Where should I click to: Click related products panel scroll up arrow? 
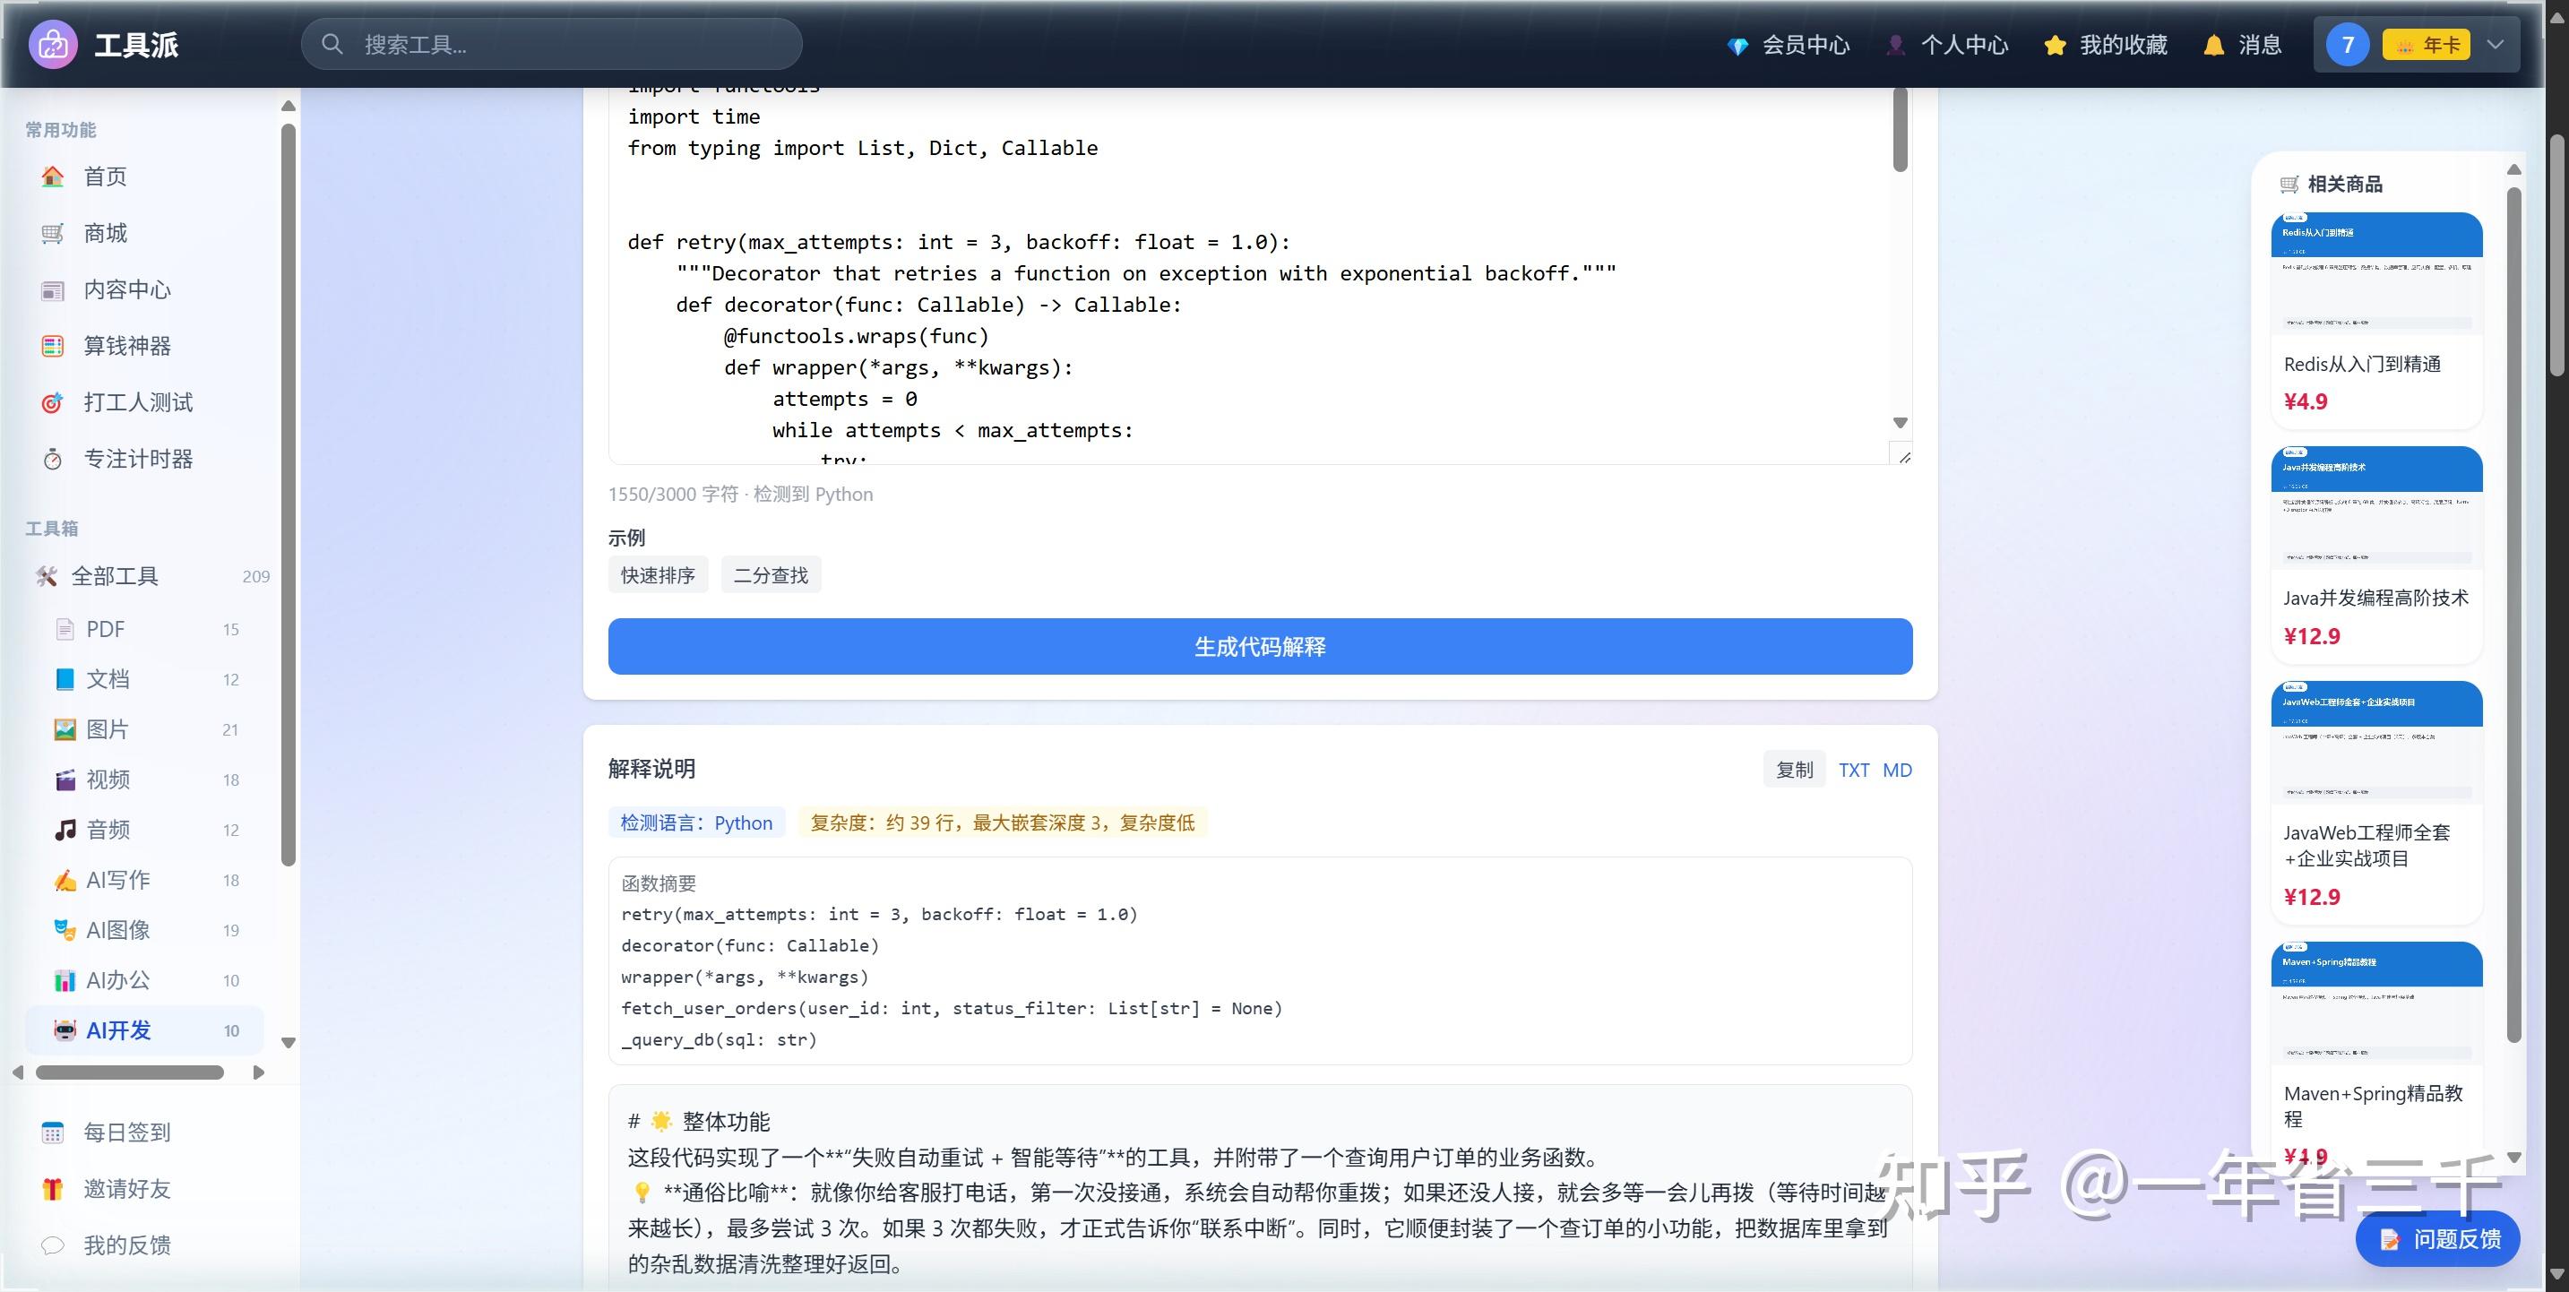pos(2514,169)
